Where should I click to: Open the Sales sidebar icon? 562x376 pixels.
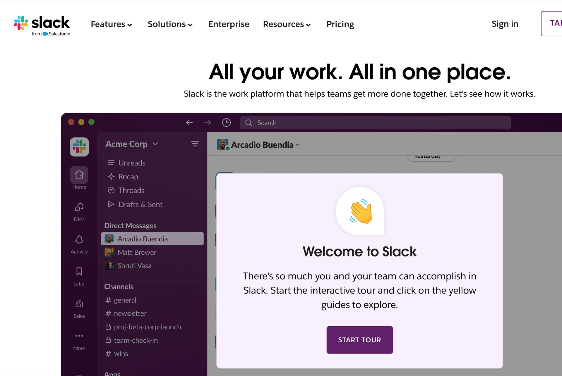(x=79, y=304)
